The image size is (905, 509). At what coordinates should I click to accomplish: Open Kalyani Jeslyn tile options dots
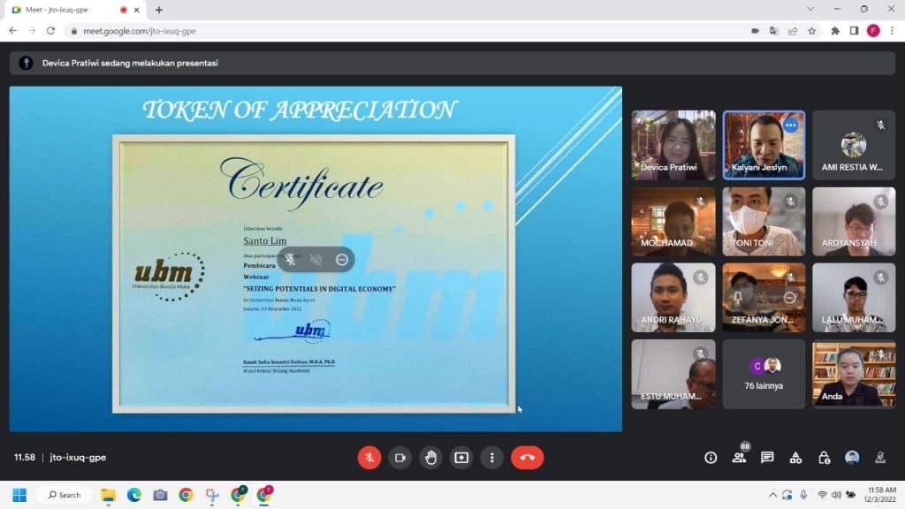click(x=790, y=125)
